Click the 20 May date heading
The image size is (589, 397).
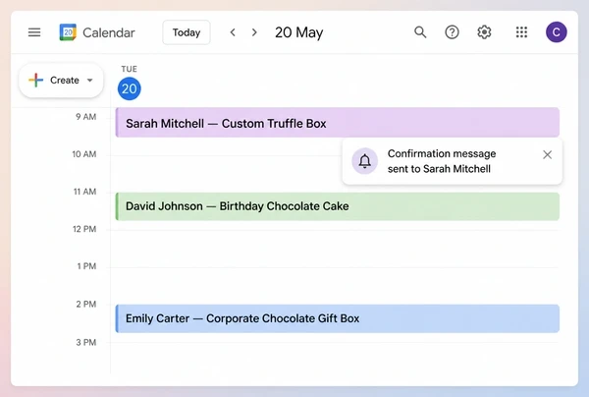point(299,32)
